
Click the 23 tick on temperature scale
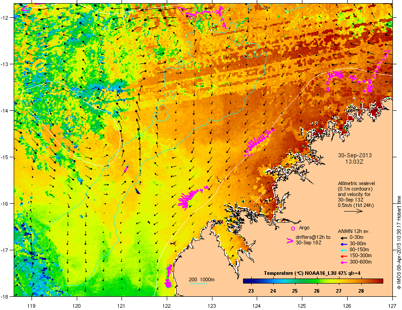[251, 291]
